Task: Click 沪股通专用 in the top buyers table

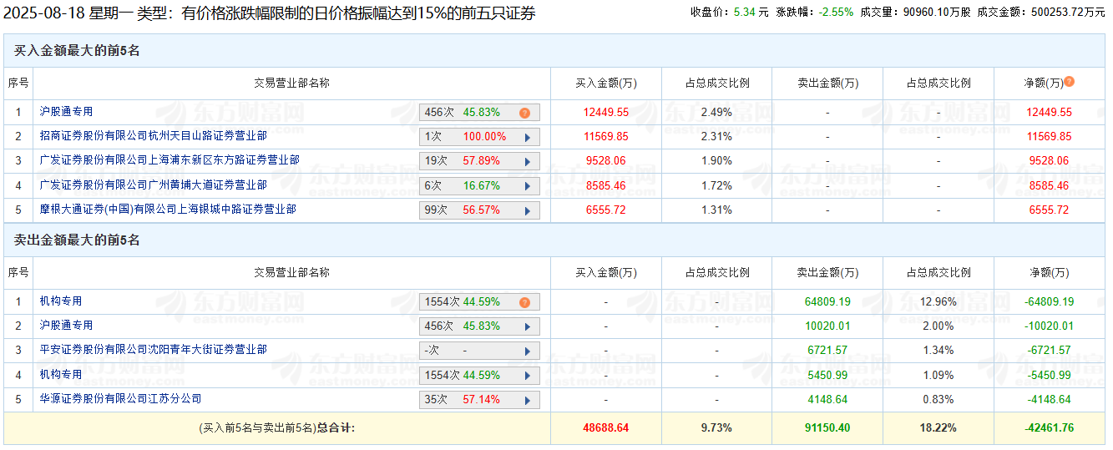Action: click(66, 112)
